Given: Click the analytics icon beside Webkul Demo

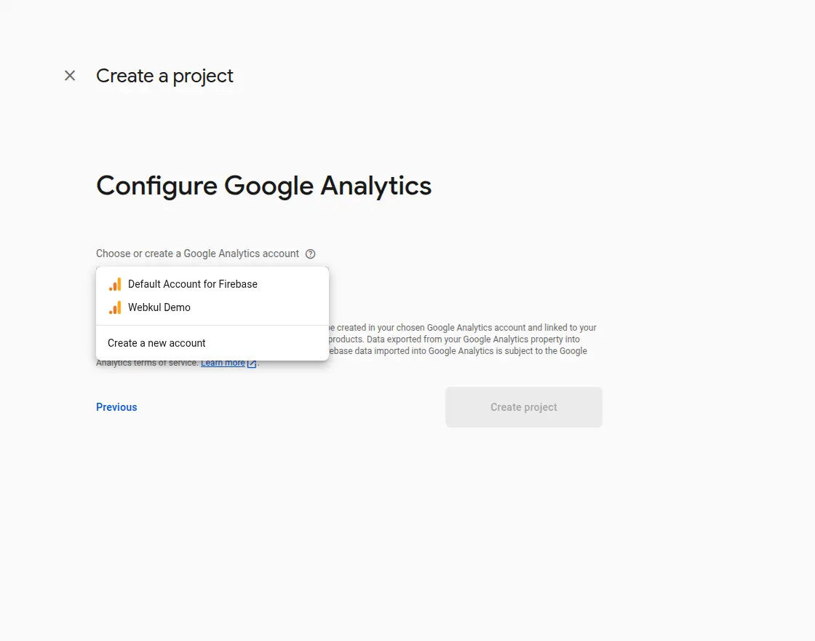Looking at the screenshot, I should (x=115, y=307).
